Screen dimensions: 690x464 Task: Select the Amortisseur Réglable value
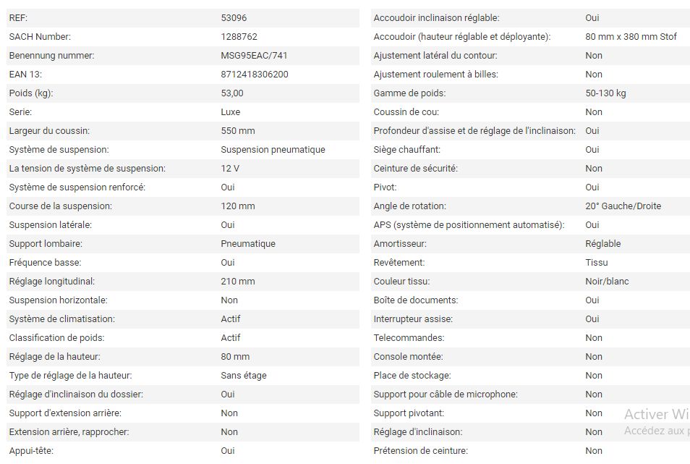click(x=602, y=243)
